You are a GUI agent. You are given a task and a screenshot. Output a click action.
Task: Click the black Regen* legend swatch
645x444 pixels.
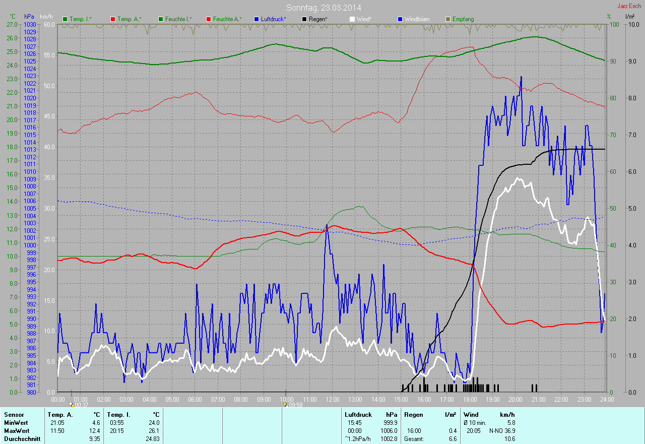pos(304,19)
